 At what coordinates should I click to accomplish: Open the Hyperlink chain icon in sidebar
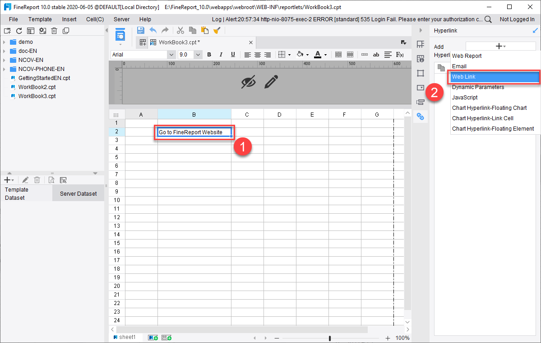tap(420, 117)
